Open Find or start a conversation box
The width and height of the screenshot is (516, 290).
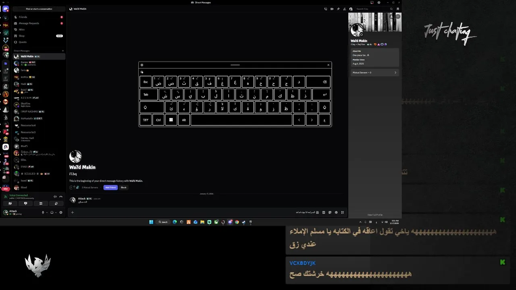click(39, 9)
